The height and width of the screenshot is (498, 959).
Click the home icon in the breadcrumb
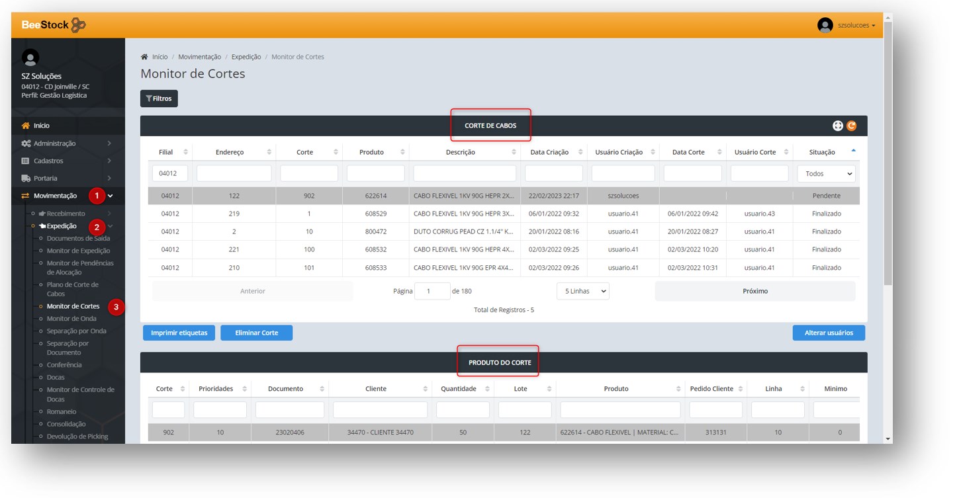[x=144, y=57]
